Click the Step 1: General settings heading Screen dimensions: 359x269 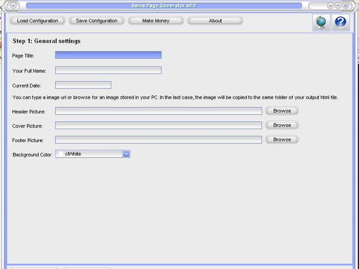(47, 41)
